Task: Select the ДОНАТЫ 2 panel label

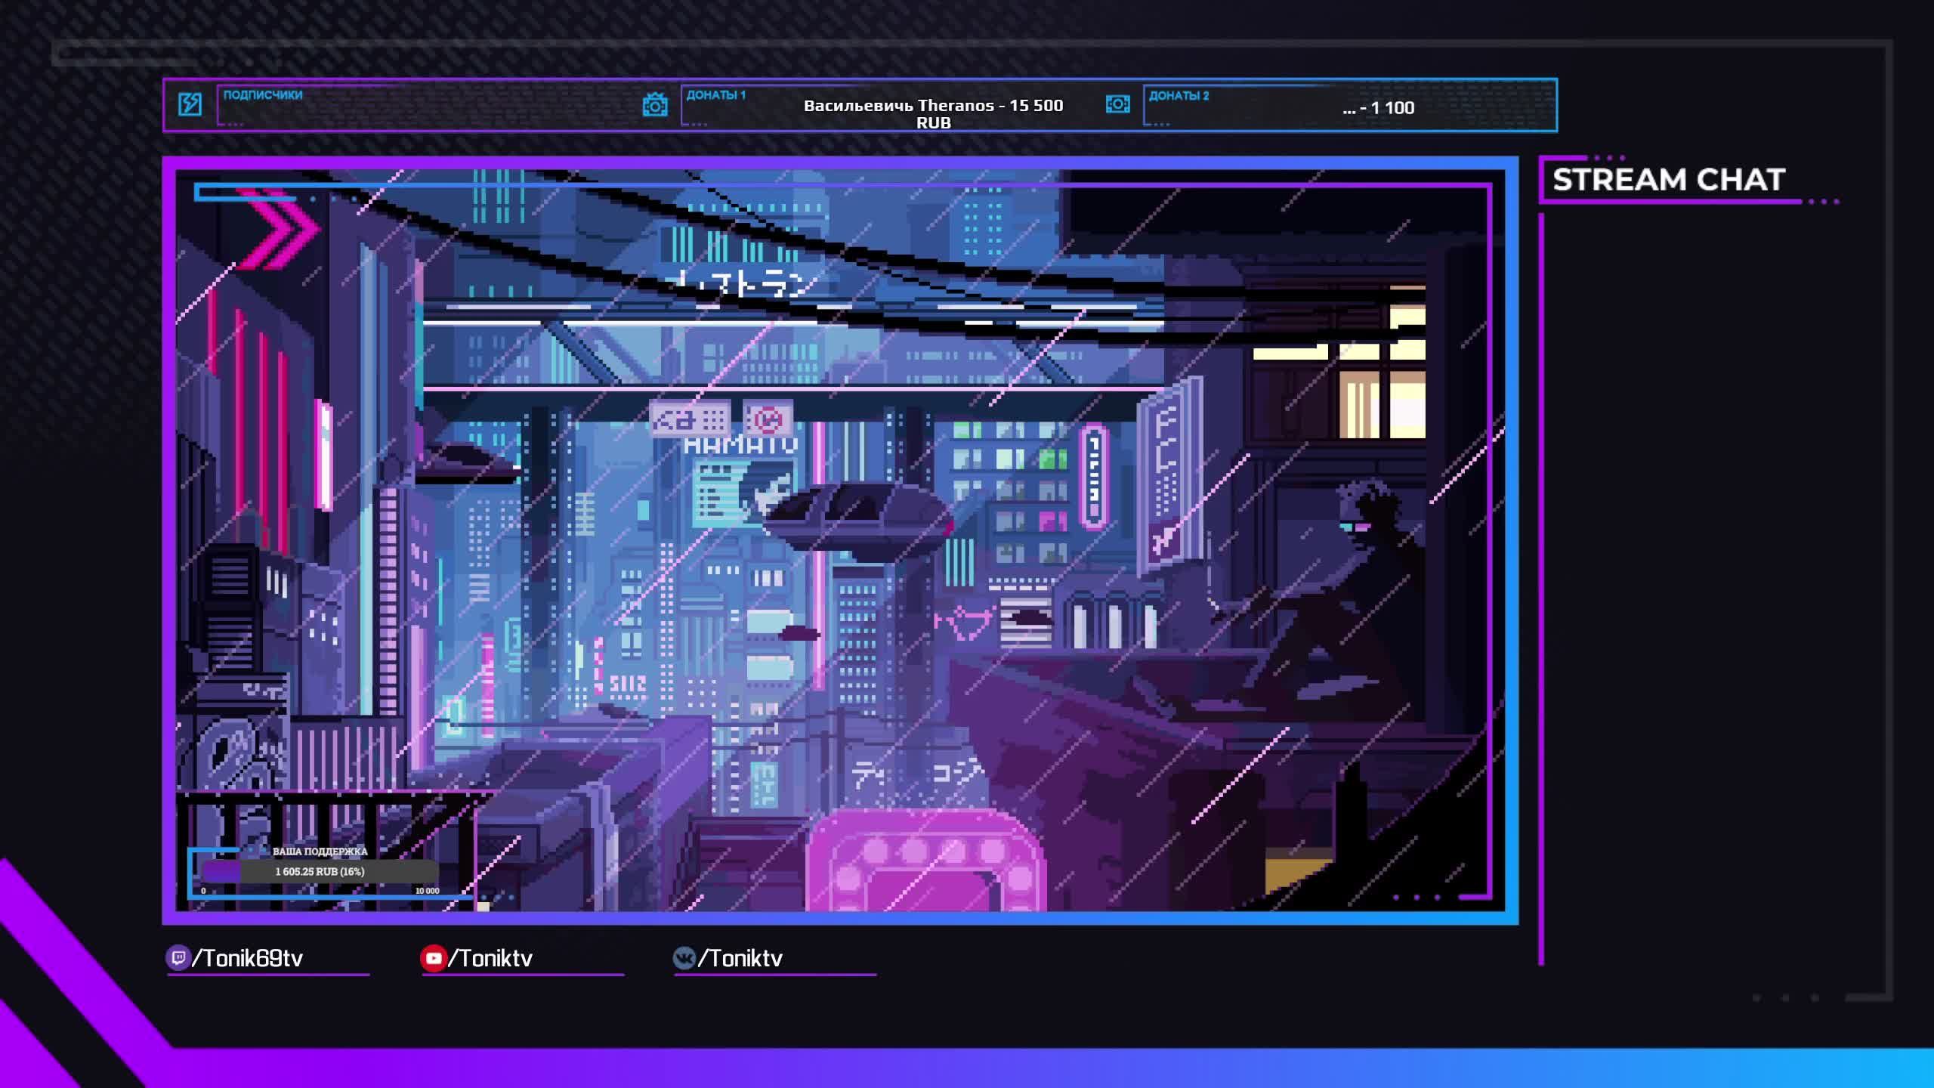Action: pyautogui.click(x=1179, y=96)
